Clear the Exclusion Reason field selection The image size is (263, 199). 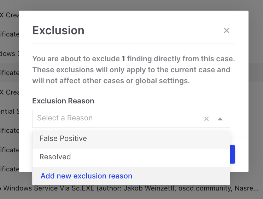206,119
